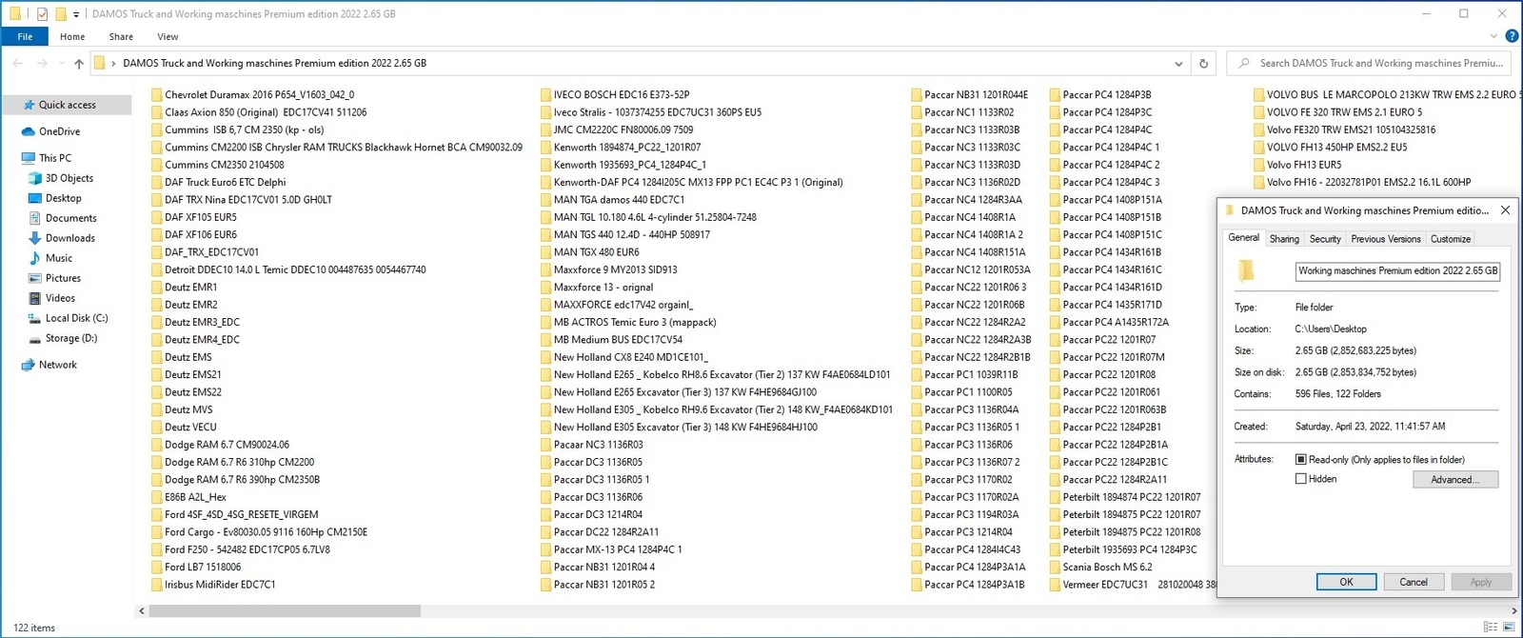Open OneDrive cloud icon in sidebar
The width and height of the screenshot is (1523, 638).
[29, 131]
